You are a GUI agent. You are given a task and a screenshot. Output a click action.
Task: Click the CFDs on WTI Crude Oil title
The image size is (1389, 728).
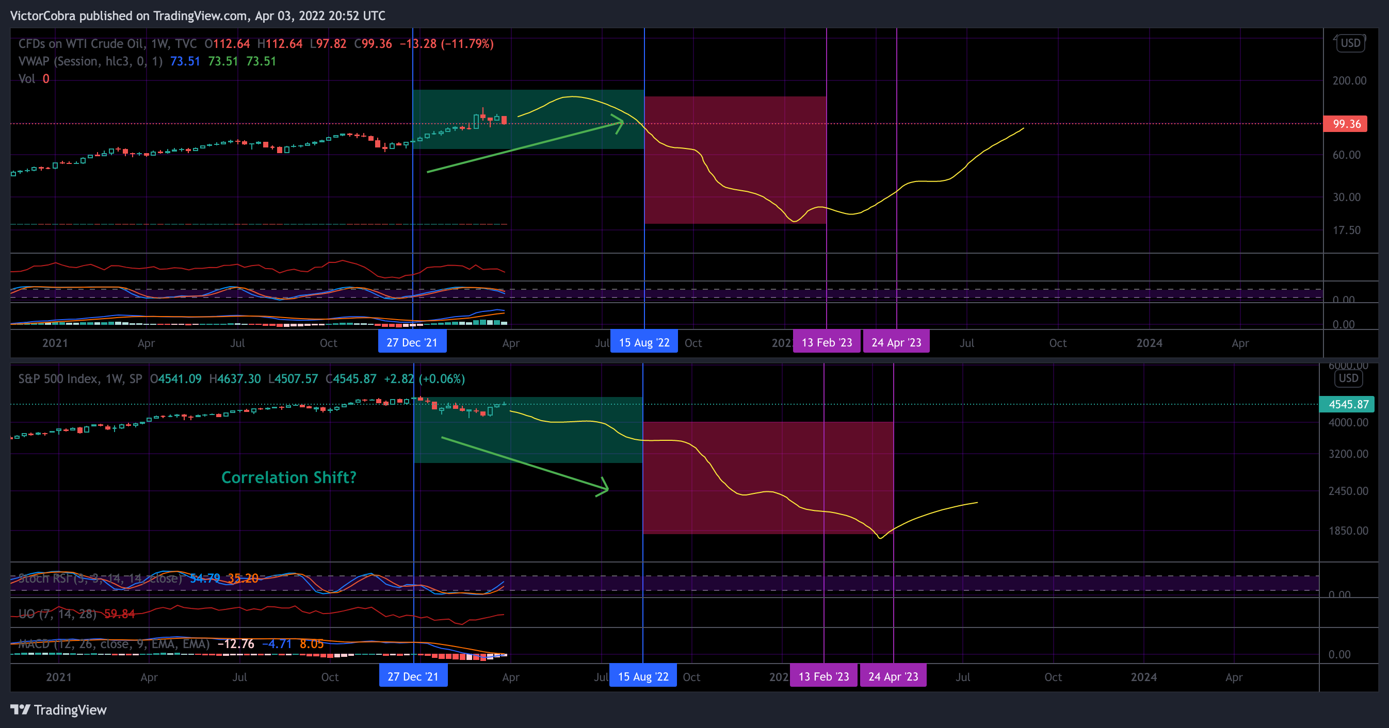[107, 44]
